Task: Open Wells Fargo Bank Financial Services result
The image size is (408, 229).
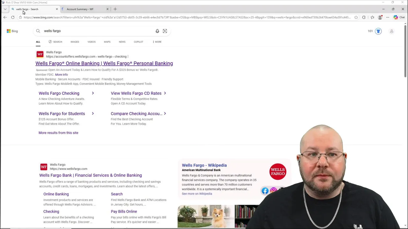Action: (91, 175)
